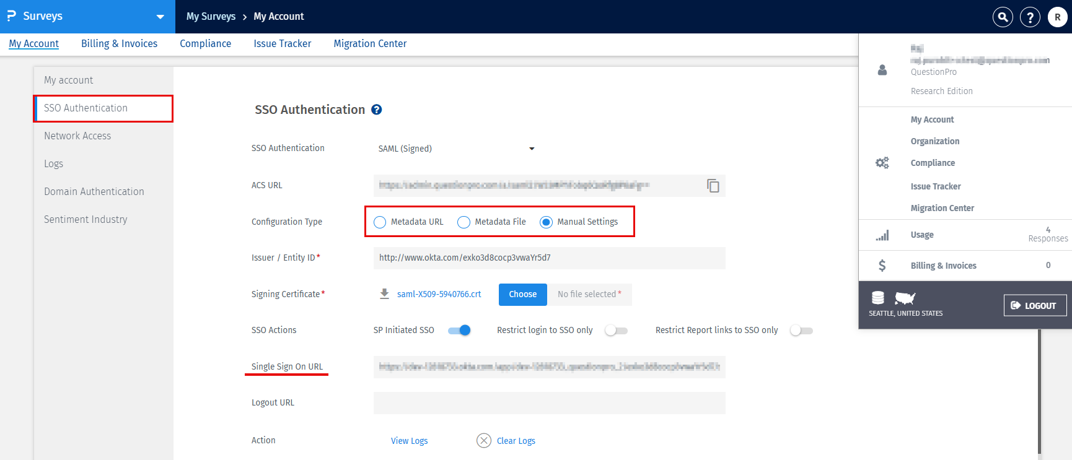
Task: Open the View Logs link
Action: [409, 441]
